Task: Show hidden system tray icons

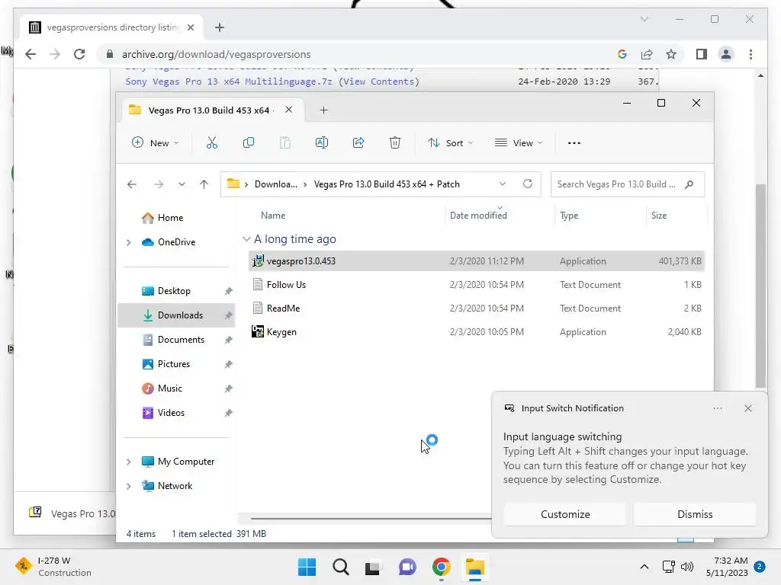Action: 644,567
